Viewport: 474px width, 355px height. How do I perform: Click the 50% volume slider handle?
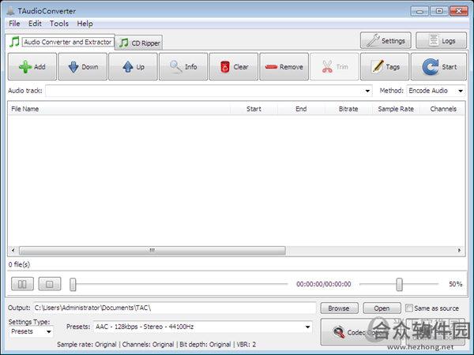coord(399,284)
